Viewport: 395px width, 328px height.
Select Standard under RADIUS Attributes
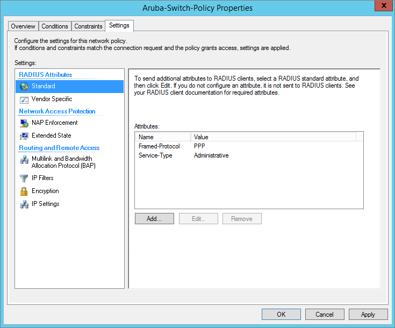point(69,86)
